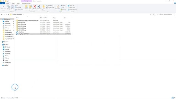Select the highlighted pu02 exe file
Image resolution: width=176 pixels, height=99 pixels.
coord(43,34)
